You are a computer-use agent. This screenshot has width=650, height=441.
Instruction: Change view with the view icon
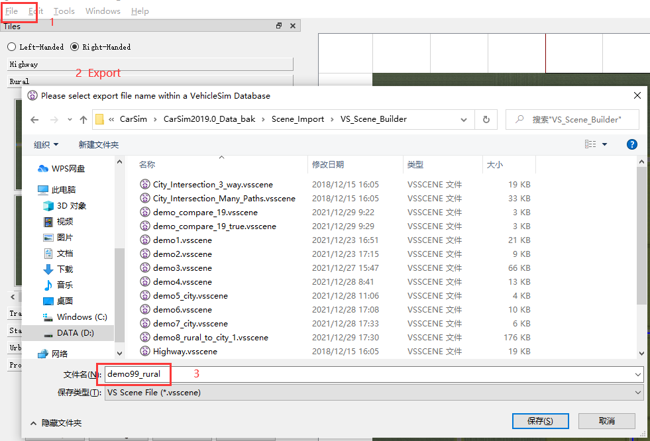pos(590,144)
